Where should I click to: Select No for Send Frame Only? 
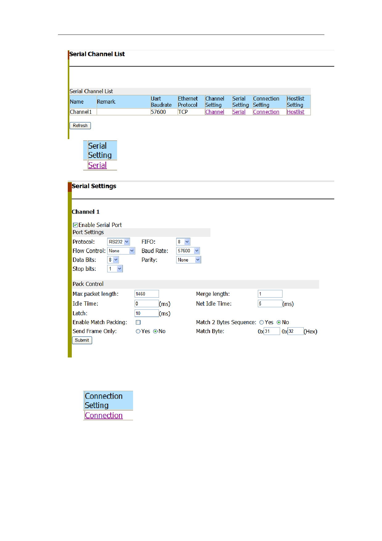point(155,331)
